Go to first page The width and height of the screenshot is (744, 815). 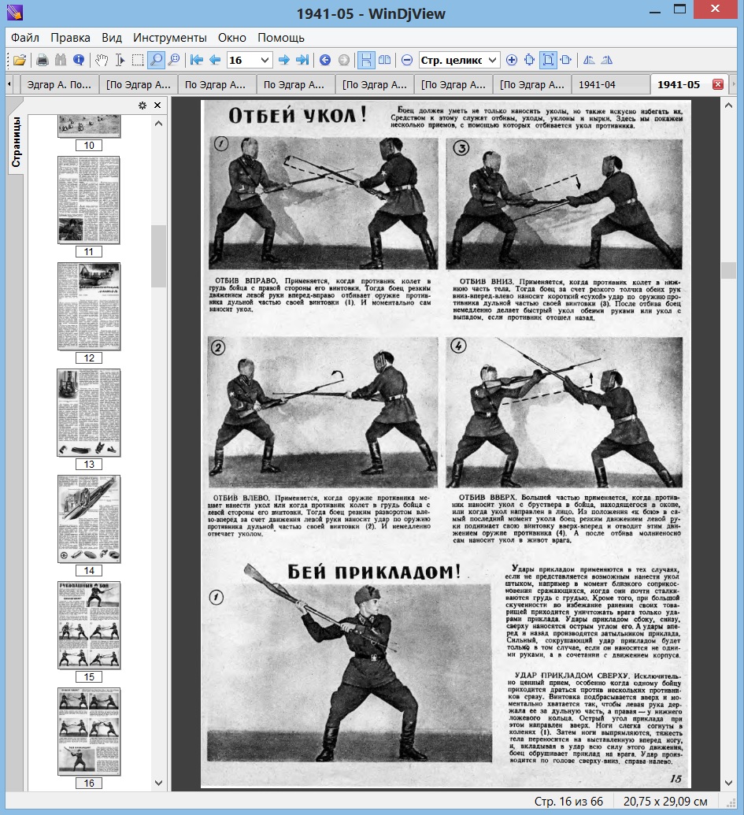[197, 60]
